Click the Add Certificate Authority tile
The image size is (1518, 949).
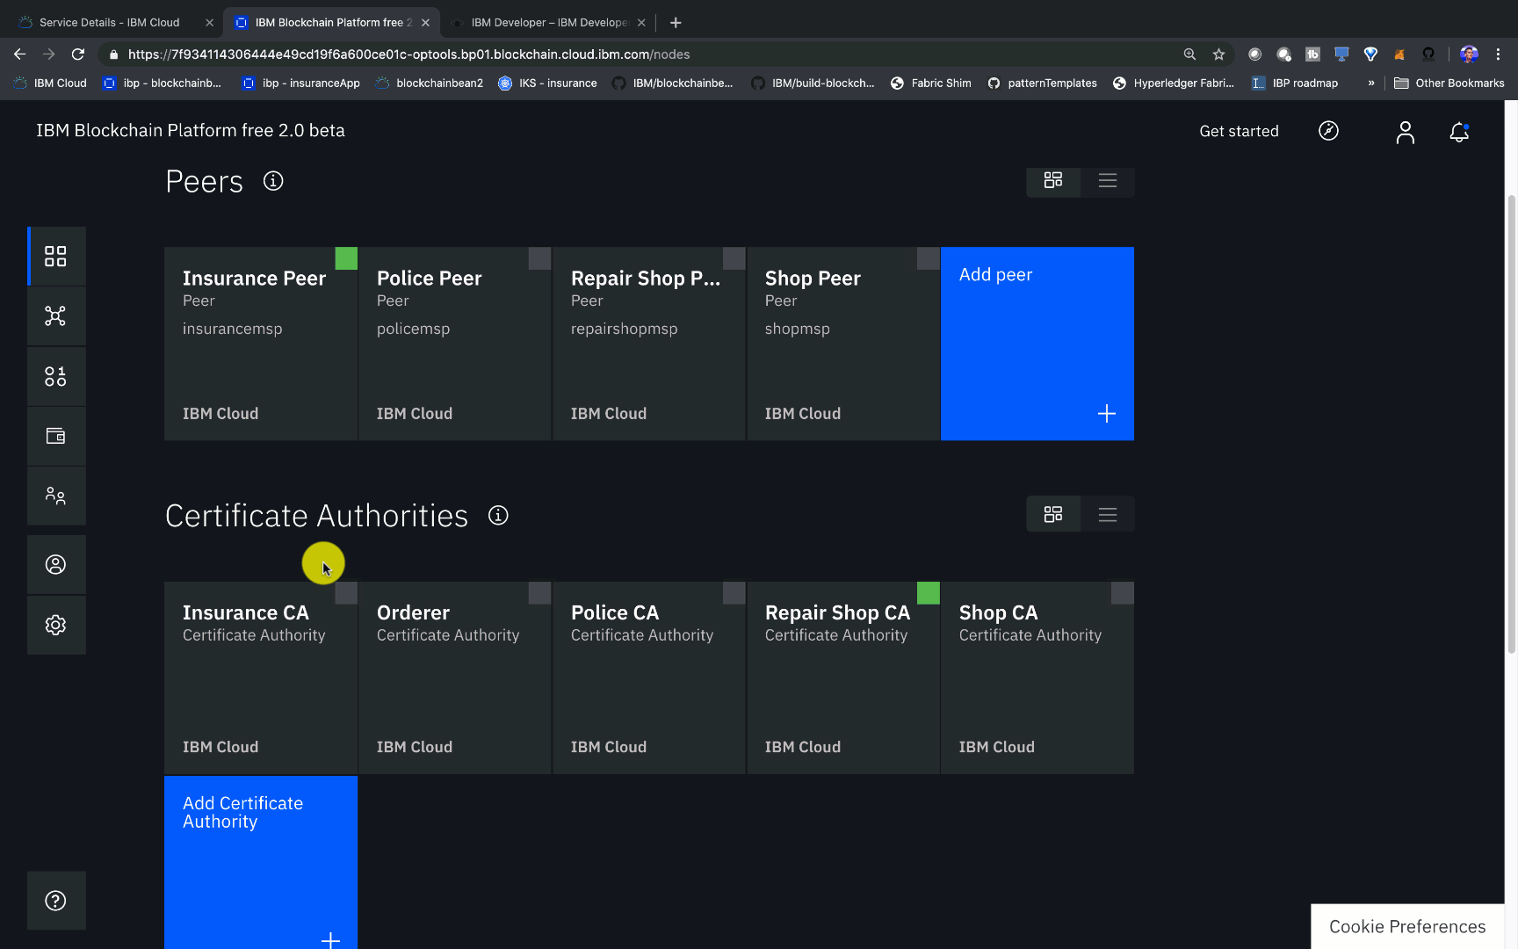(x=261, y=862)
